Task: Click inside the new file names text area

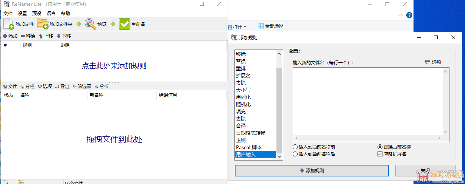Action: [368, 101]
